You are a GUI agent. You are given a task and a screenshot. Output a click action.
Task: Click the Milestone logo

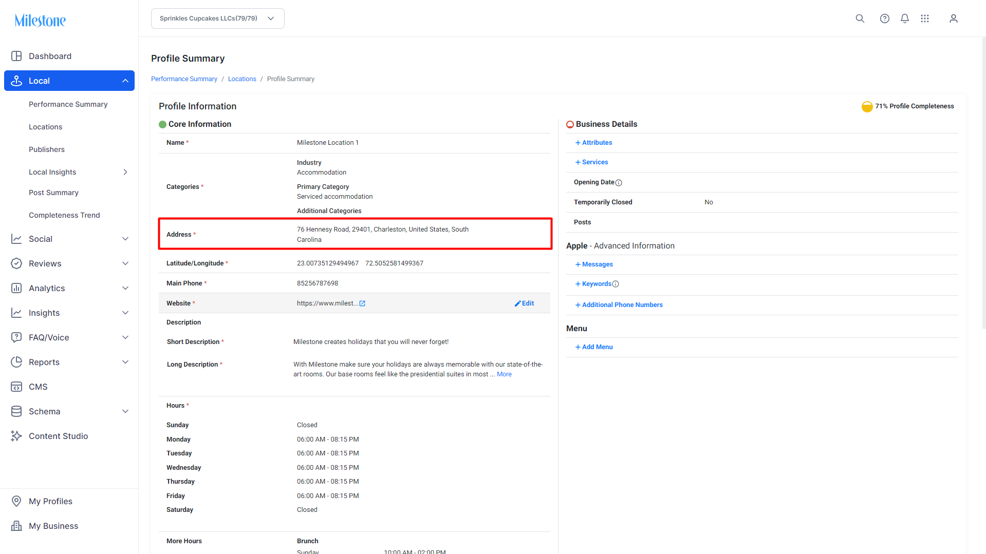tap(40, 21)
